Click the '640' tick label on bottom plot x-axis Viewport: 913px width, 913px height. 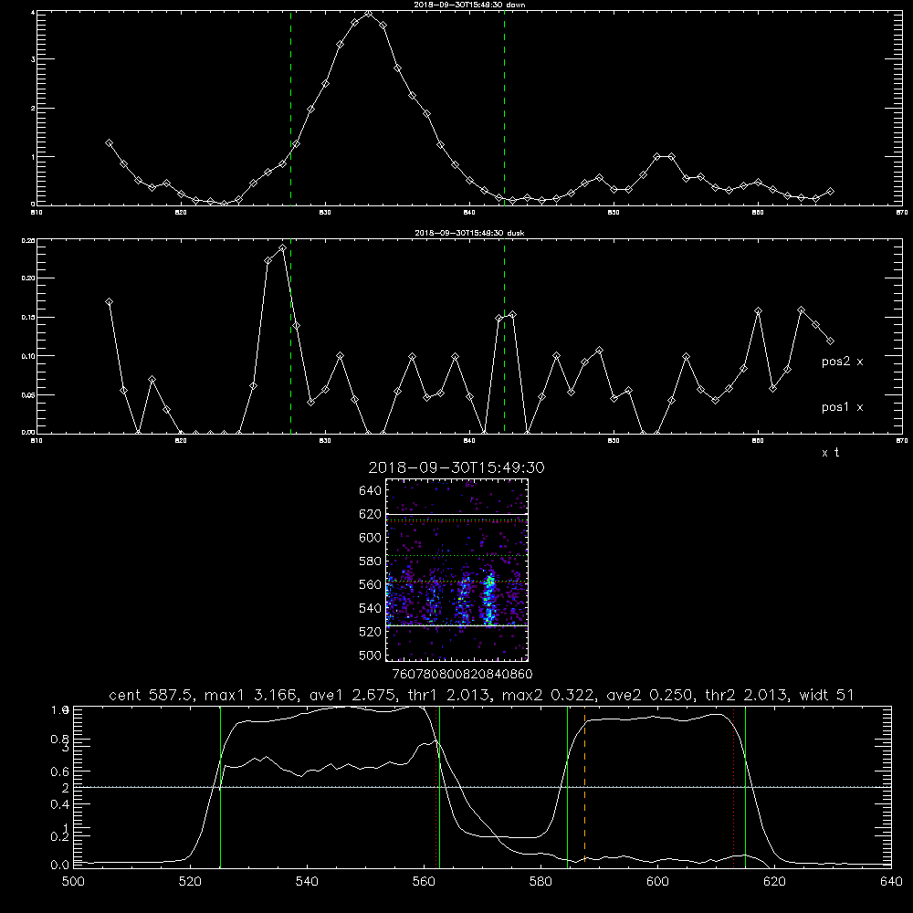pyautogui.click(x=891, y=882)
